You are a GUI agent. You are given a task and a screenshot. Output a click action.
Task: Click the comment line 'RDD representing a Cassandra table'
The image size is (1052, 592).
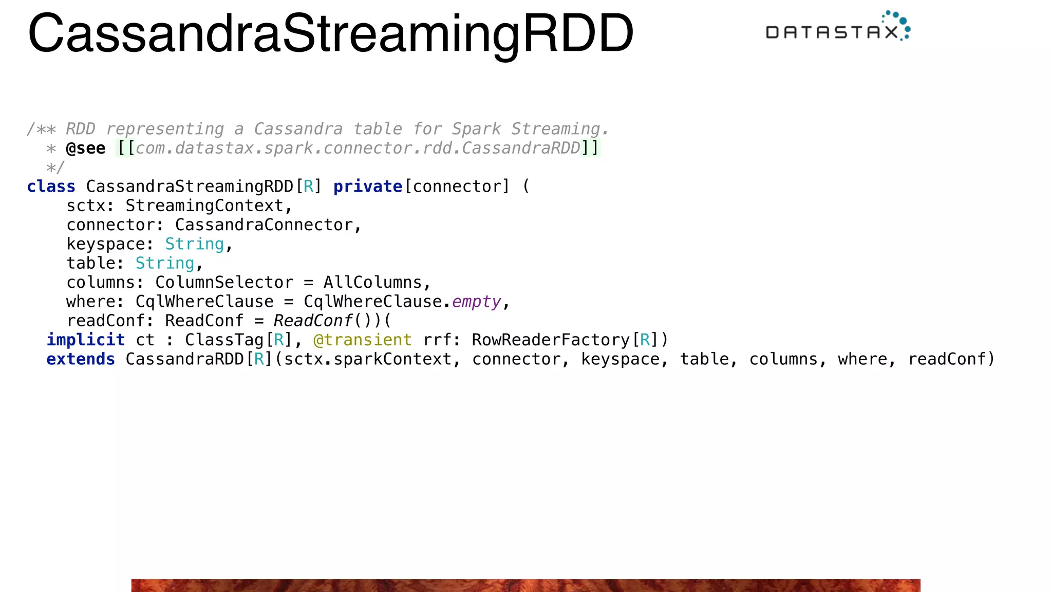[317, 128]
